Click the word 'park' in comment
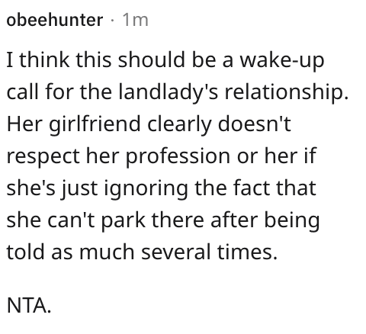Screen dimensions: 366x334 pos(123,220)
